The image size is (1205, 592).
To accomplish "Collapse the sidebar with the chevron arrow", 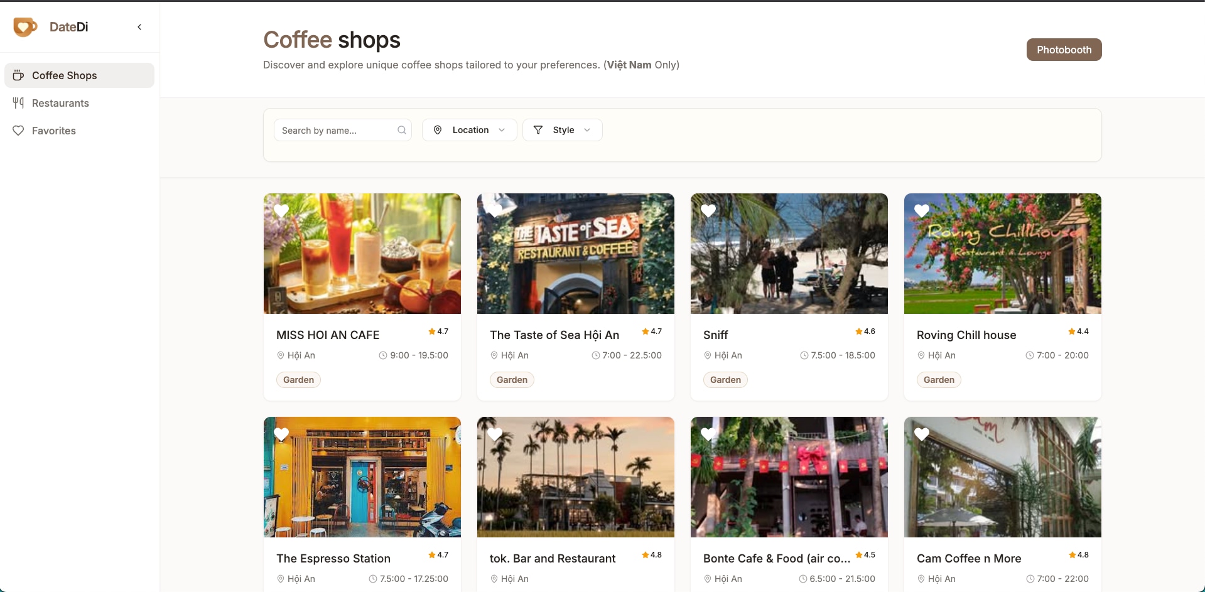I will coord(139,27).
